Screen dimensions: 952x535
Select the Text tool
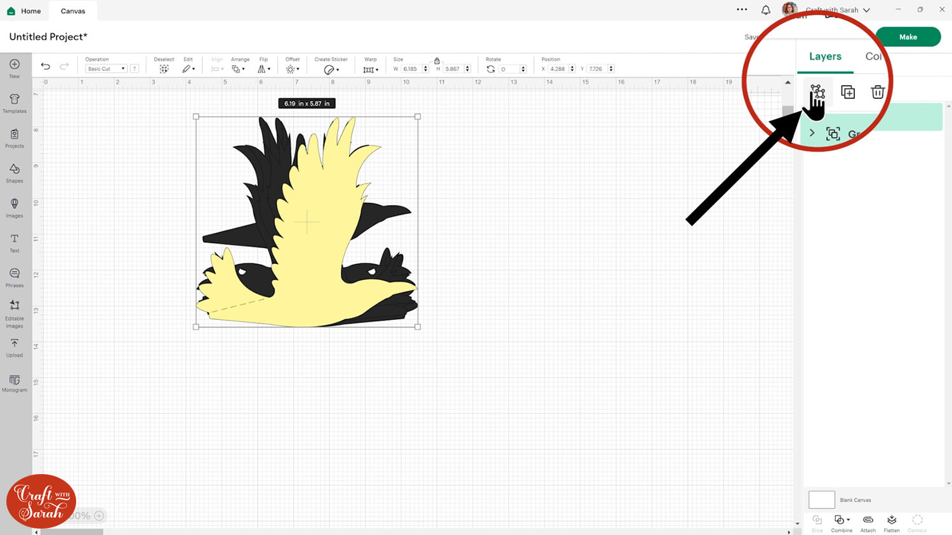[15, 239]
